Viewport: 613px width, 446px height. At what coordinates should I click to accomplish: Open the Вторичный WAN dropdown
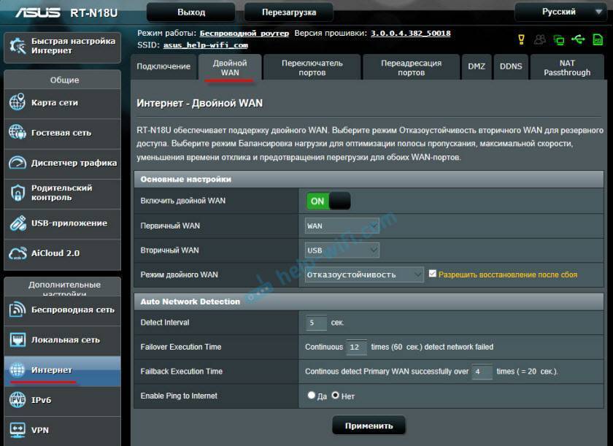[342, 250]
